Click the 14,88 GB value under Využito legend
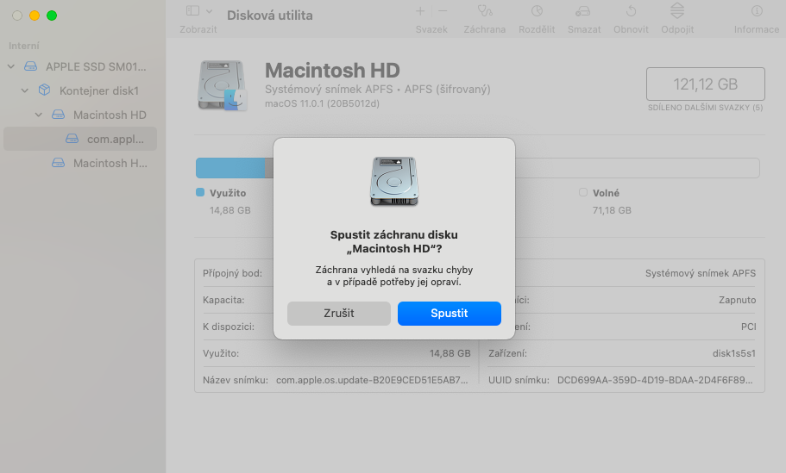Image resolution: width=786 pixels, height=473 pixels. point(230,210)
